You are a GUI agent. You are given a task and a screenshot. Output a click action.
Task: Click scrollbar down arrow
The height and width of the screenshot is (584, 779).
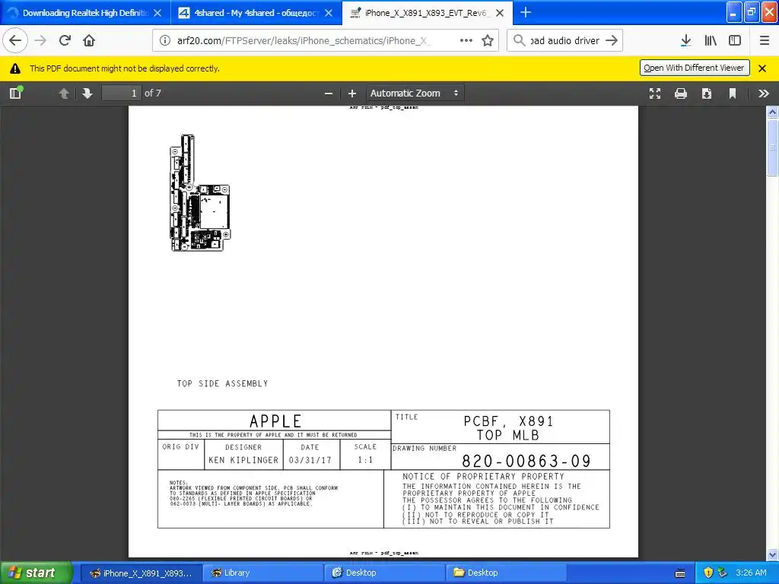(773, 554)
